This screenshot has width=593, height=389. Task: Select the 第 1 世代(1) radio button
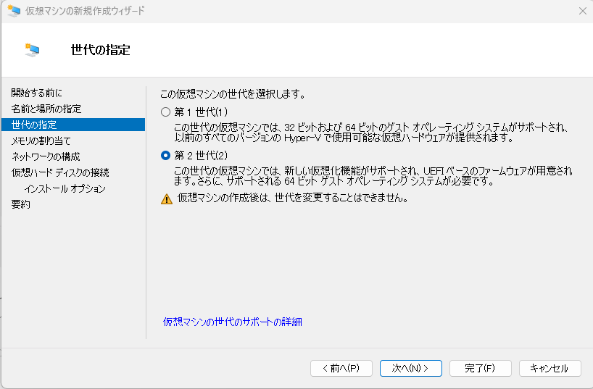click(x=166, y=112)
